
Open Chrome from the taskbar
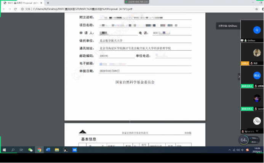(x=39, y=150)
